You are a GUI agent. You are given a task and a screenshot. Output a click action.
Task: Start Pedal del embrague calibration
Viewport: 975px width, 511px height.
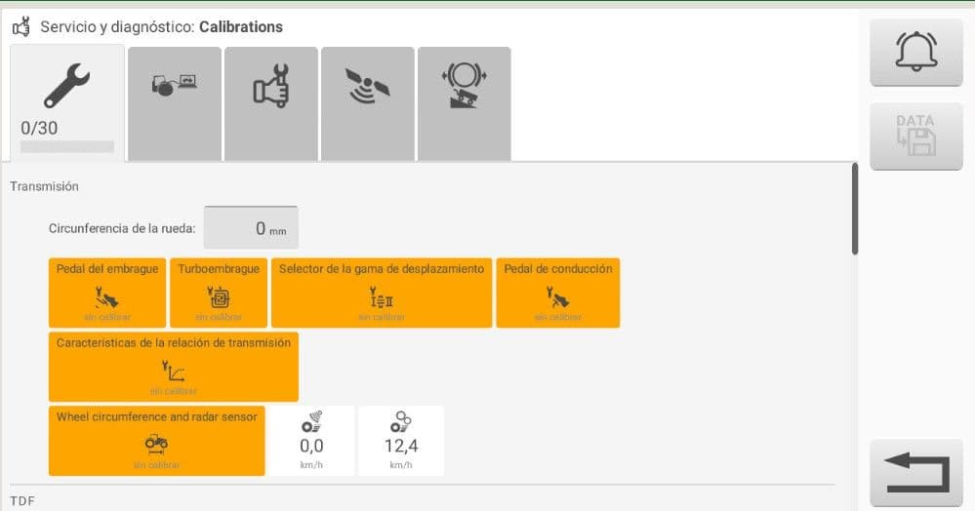tap(107, 293)
